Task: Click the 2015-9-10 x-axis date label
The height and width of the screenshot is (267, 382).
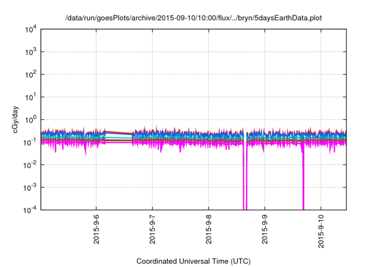Action: pyautogui.click(x=321, y=231)
